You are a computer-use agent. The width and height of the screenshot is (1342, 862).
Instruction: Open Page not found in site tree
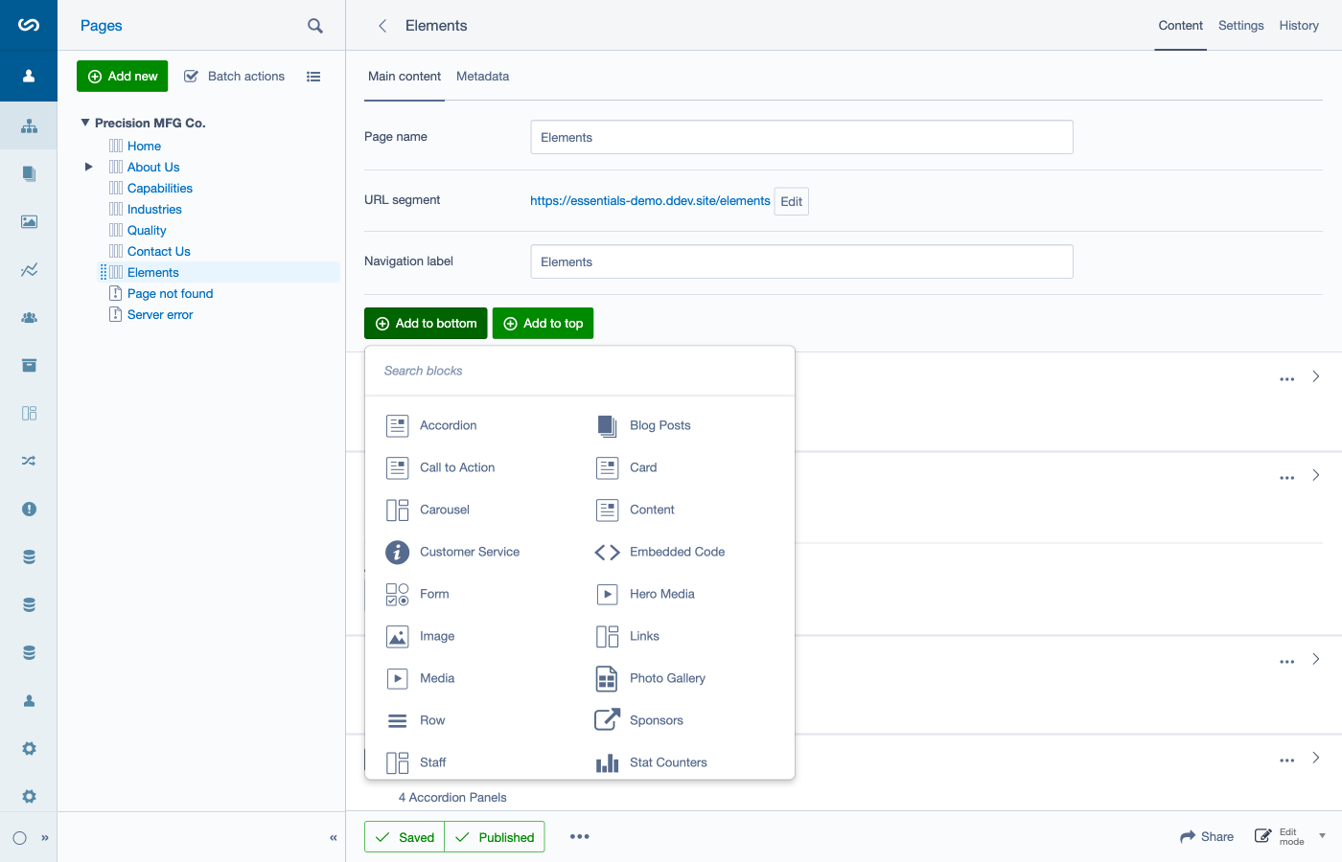click(171, 293)
